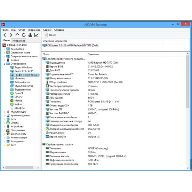Select PCI Express 2.0 x16 AMD Radeon device

[70, 45]
